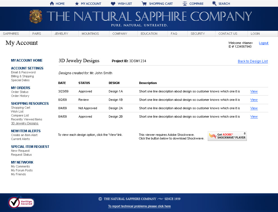
Task: Click The Natural Sapphire Company banner title
Action: coord(149,16)
